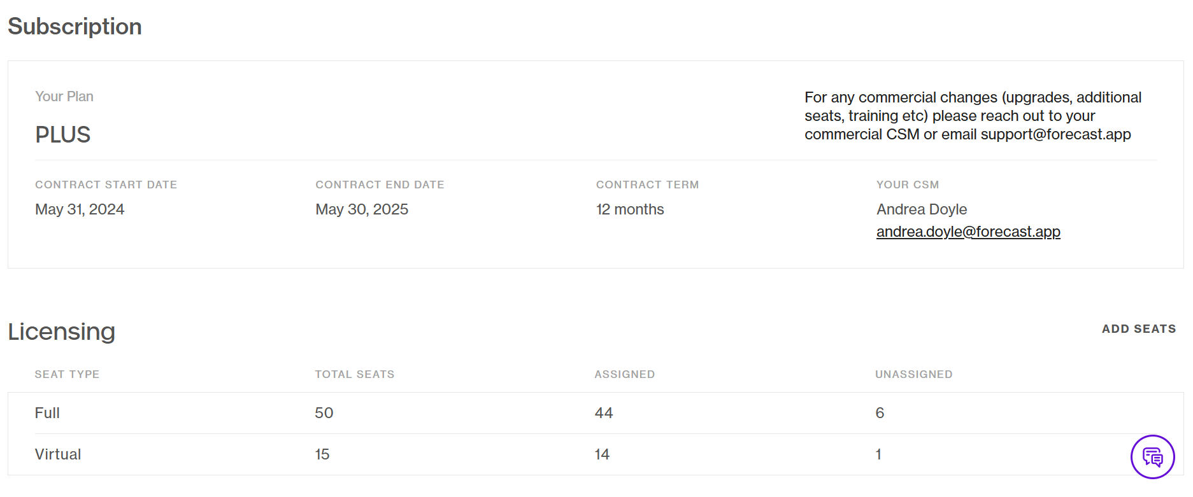Click the contract start date May 31, 2024
The width and height of the screenshot is (1193, 497).
pos(80,209)
